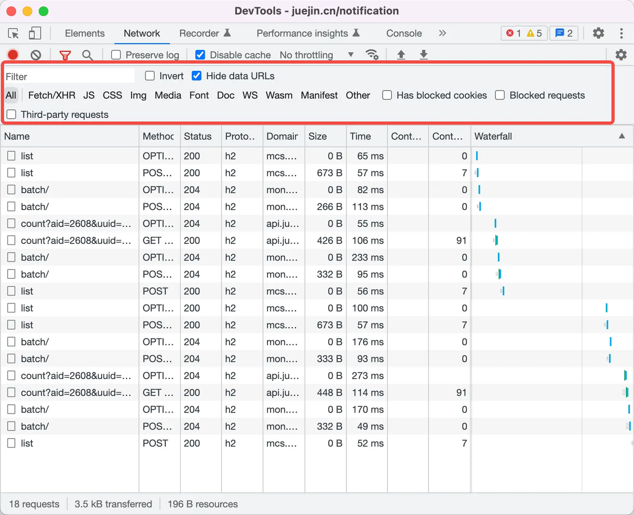
Task: Enable Third-party requests checkbox
Action: tap(11, 114)
